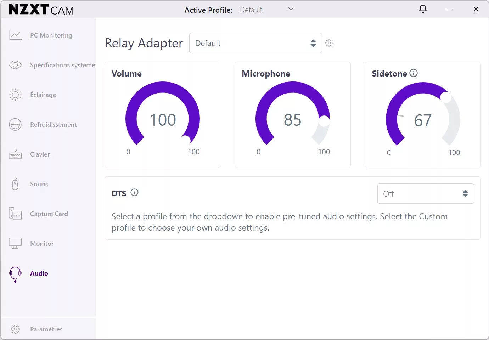Open the DTS Off dropdown
The image size is (489, 340).
click(425, 194)
